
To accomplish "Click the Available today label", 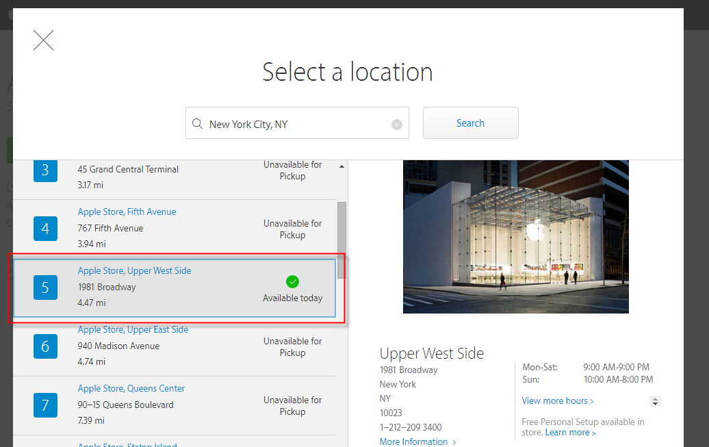I will click(x=292, y=298).
